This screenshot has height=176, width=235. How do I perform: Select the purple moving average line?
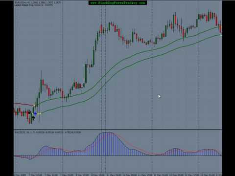24,104
